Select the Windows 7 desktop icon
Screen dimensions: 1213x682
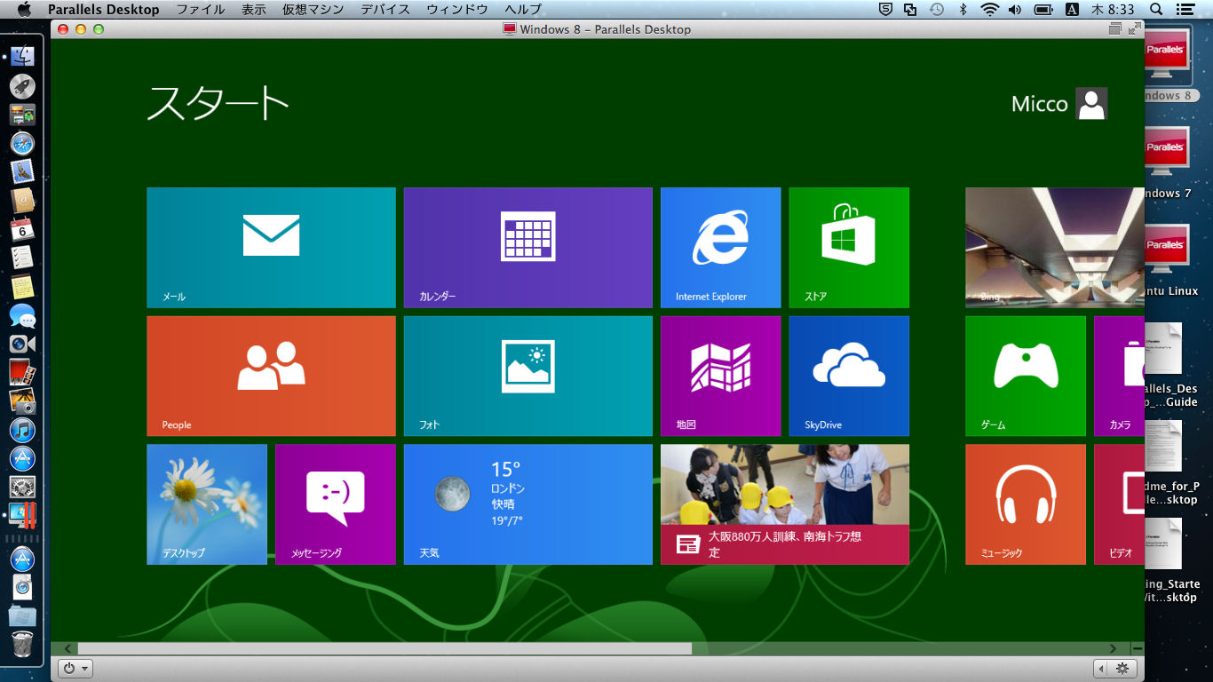1167,163
